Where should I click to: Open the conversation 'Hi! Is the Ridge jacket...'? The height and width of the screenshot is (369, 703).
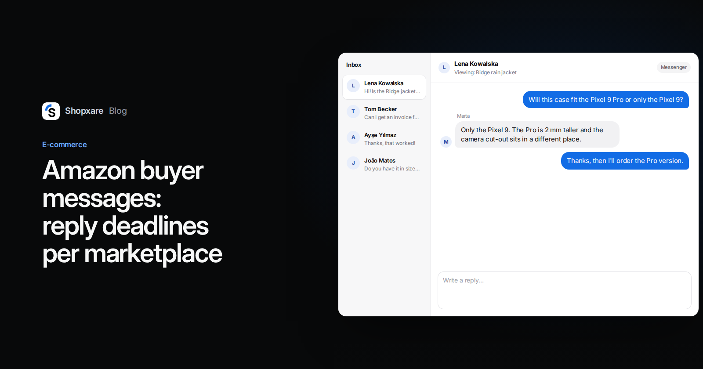[384, 87]
